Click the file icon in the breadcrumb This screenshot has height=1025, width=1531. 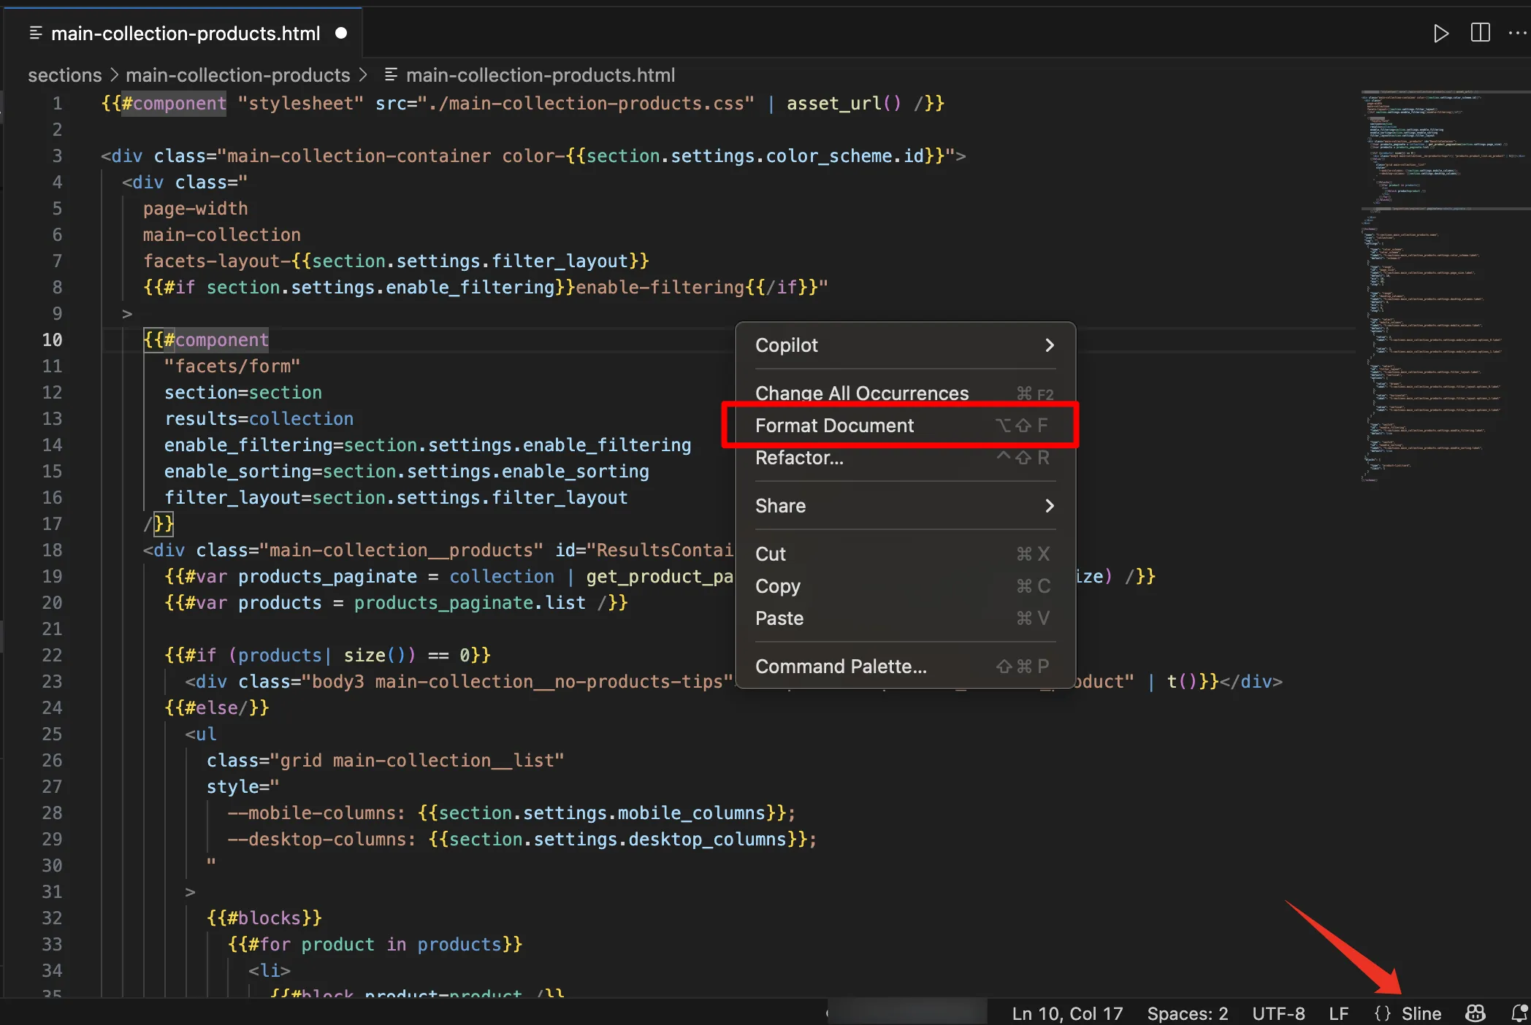pos(392,74)
